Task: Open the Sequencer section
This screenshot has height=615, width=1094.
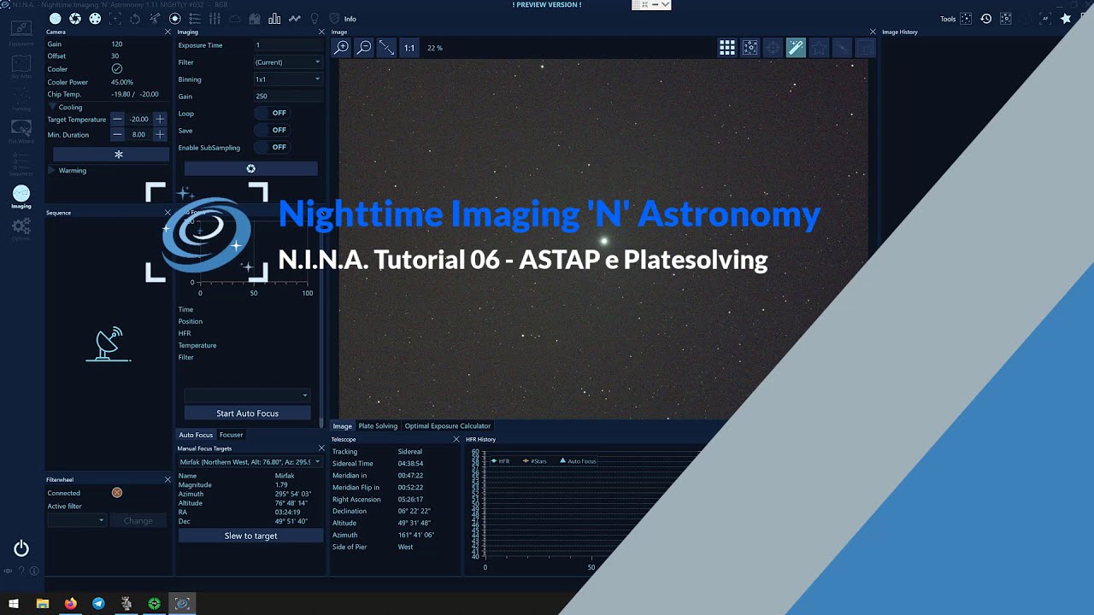Action: 21,163
